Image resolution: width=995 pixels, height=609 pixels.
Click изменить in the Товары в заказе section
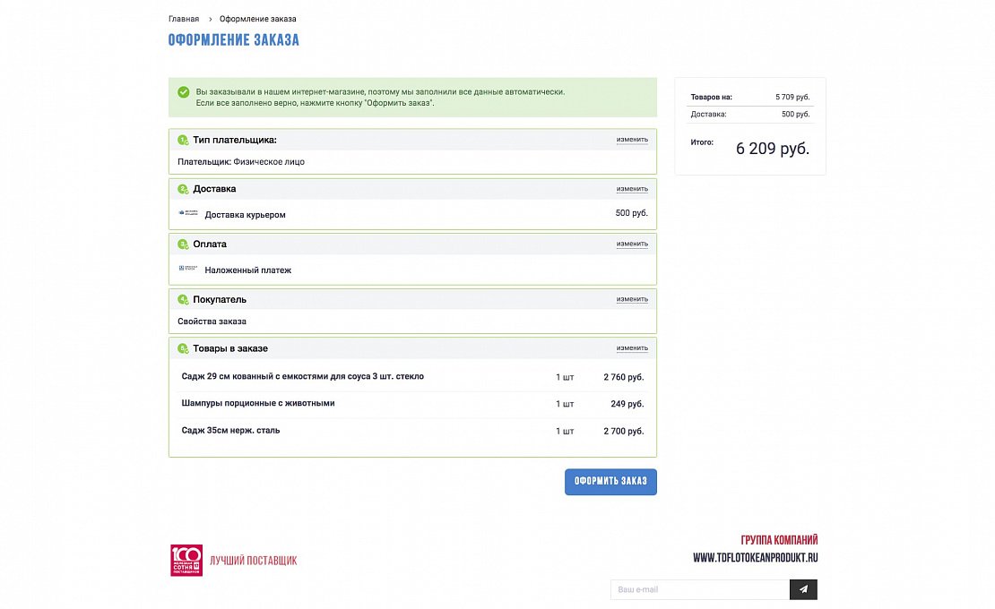(x=632, y=348)
